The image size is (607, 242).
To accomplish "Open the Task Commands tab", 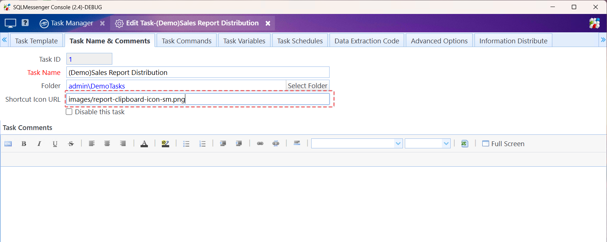I will pos(186,41).
